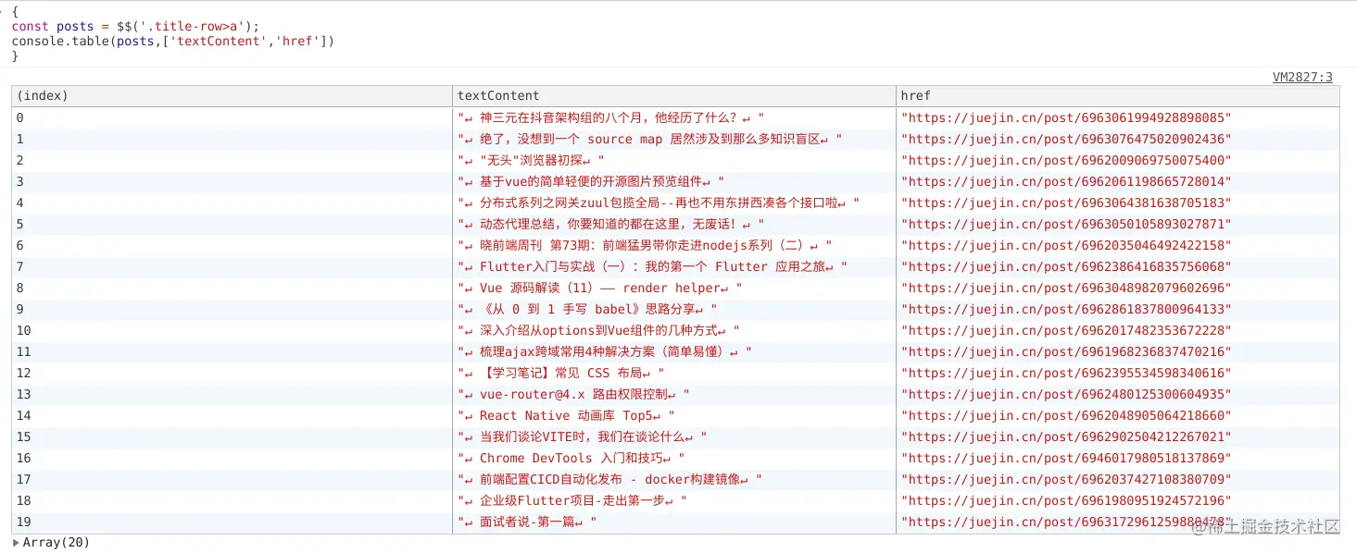Select the href link ending 6963050105893027871
Viewport: 1357px width, 553px height.
pyautogui.click(x=1067, y=224)
